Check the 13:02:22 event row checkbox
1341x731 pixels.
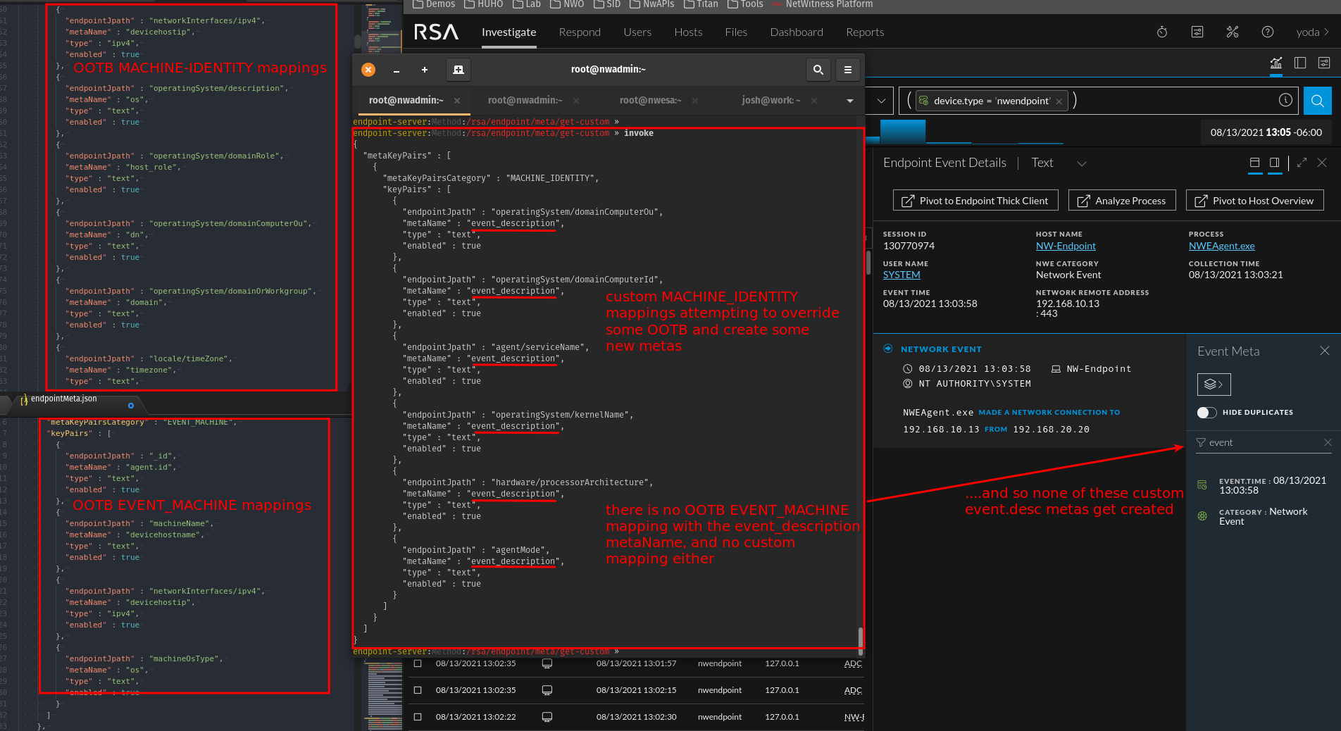418,717
